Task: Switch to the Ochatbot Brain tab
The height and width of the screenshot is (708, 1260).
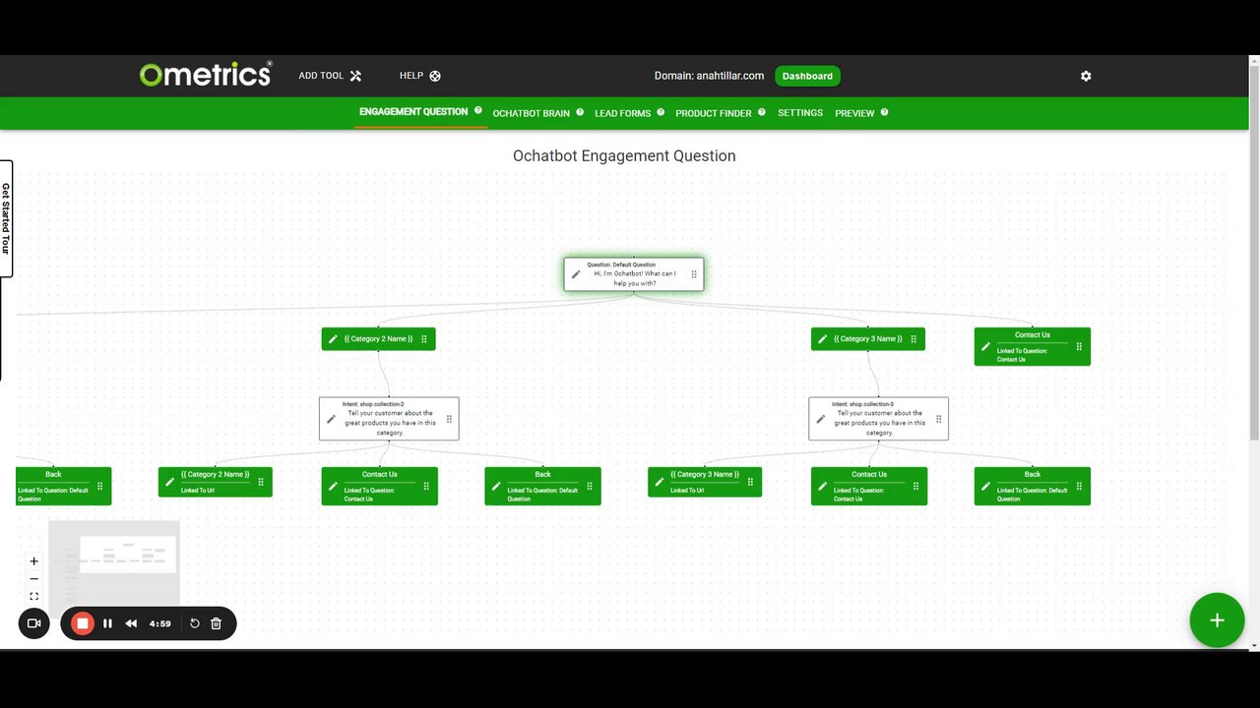Action: (531, 113)
